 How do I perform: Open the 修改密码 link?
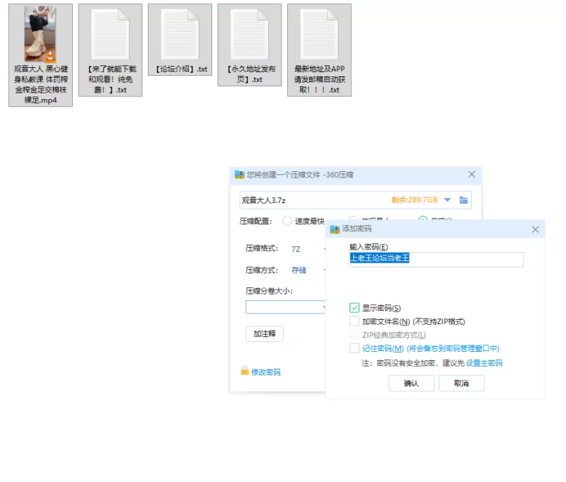point(266,372)
